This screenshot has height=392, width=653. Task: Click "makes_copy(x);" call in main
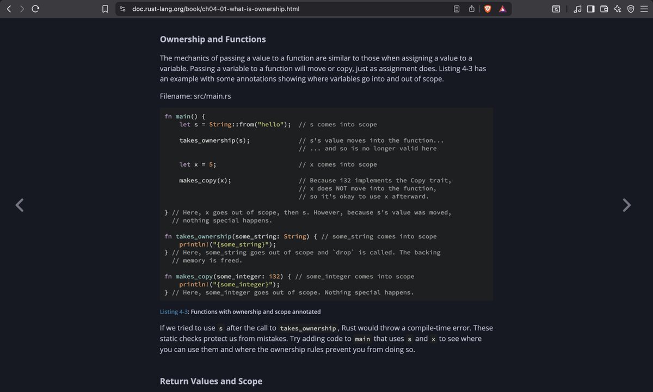(x=205, y=180)
